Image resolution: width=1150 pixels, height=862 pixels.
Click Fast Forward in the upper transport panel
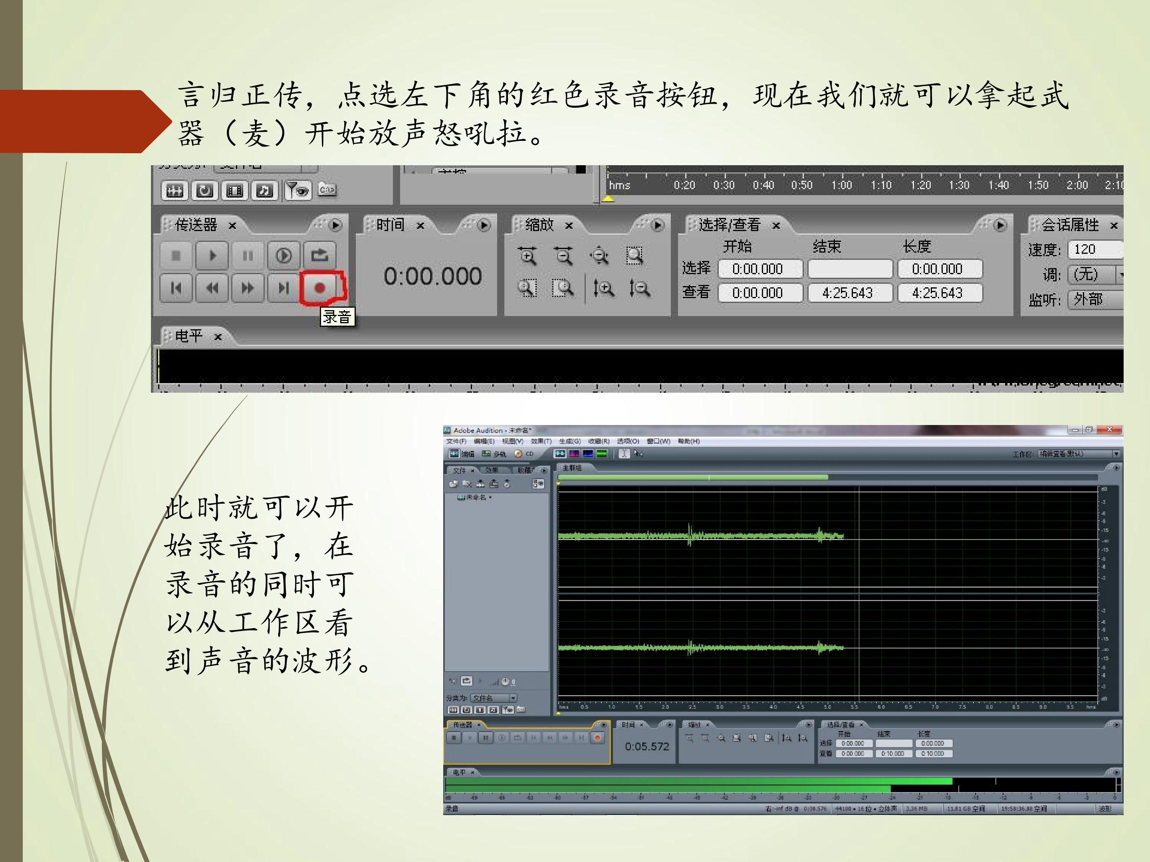pos(248,287)
